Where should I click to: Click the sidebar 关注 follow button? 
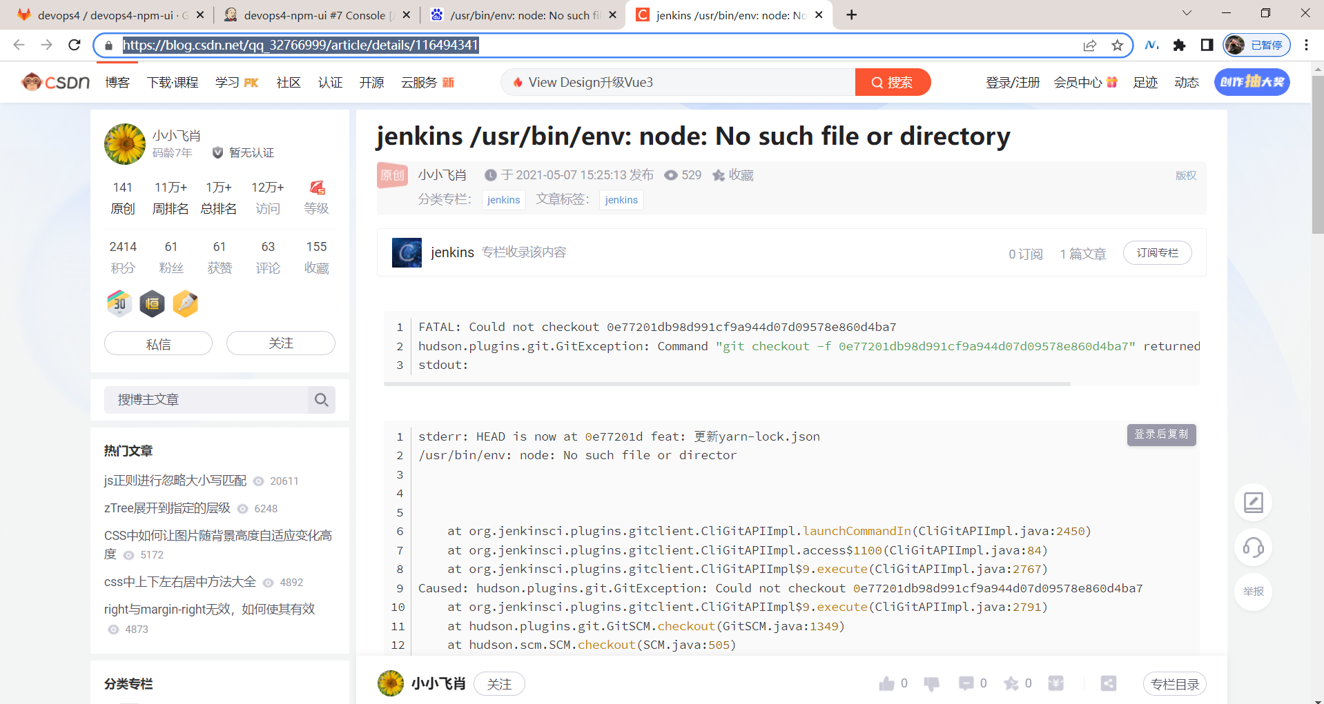(x=281, y=343)
